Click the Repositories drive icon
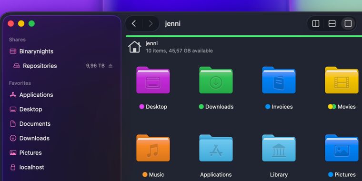The width and height of the screenshot is (362, 181). 17,66
